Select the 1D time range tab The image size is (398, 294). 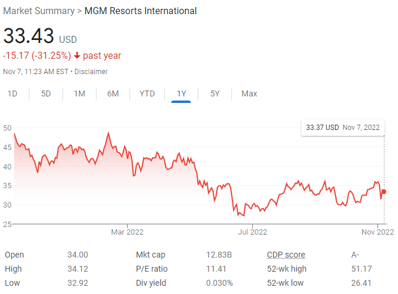(x=12, y=93)
